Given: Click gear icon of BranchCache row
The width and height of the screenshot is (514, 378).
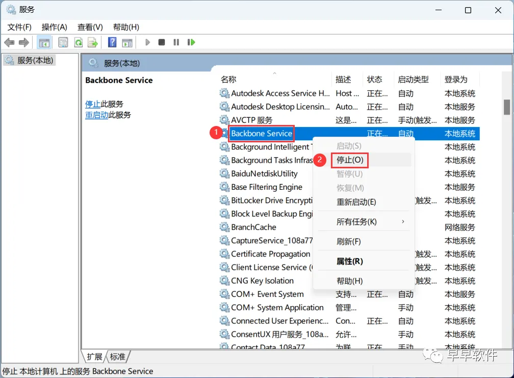Looking at the screenshot, I should pos(224,227).
